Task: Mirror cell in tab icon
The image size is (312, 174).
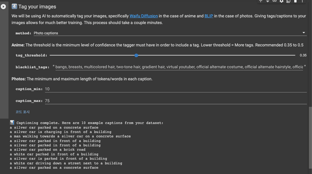Action: tap(289, 1)
